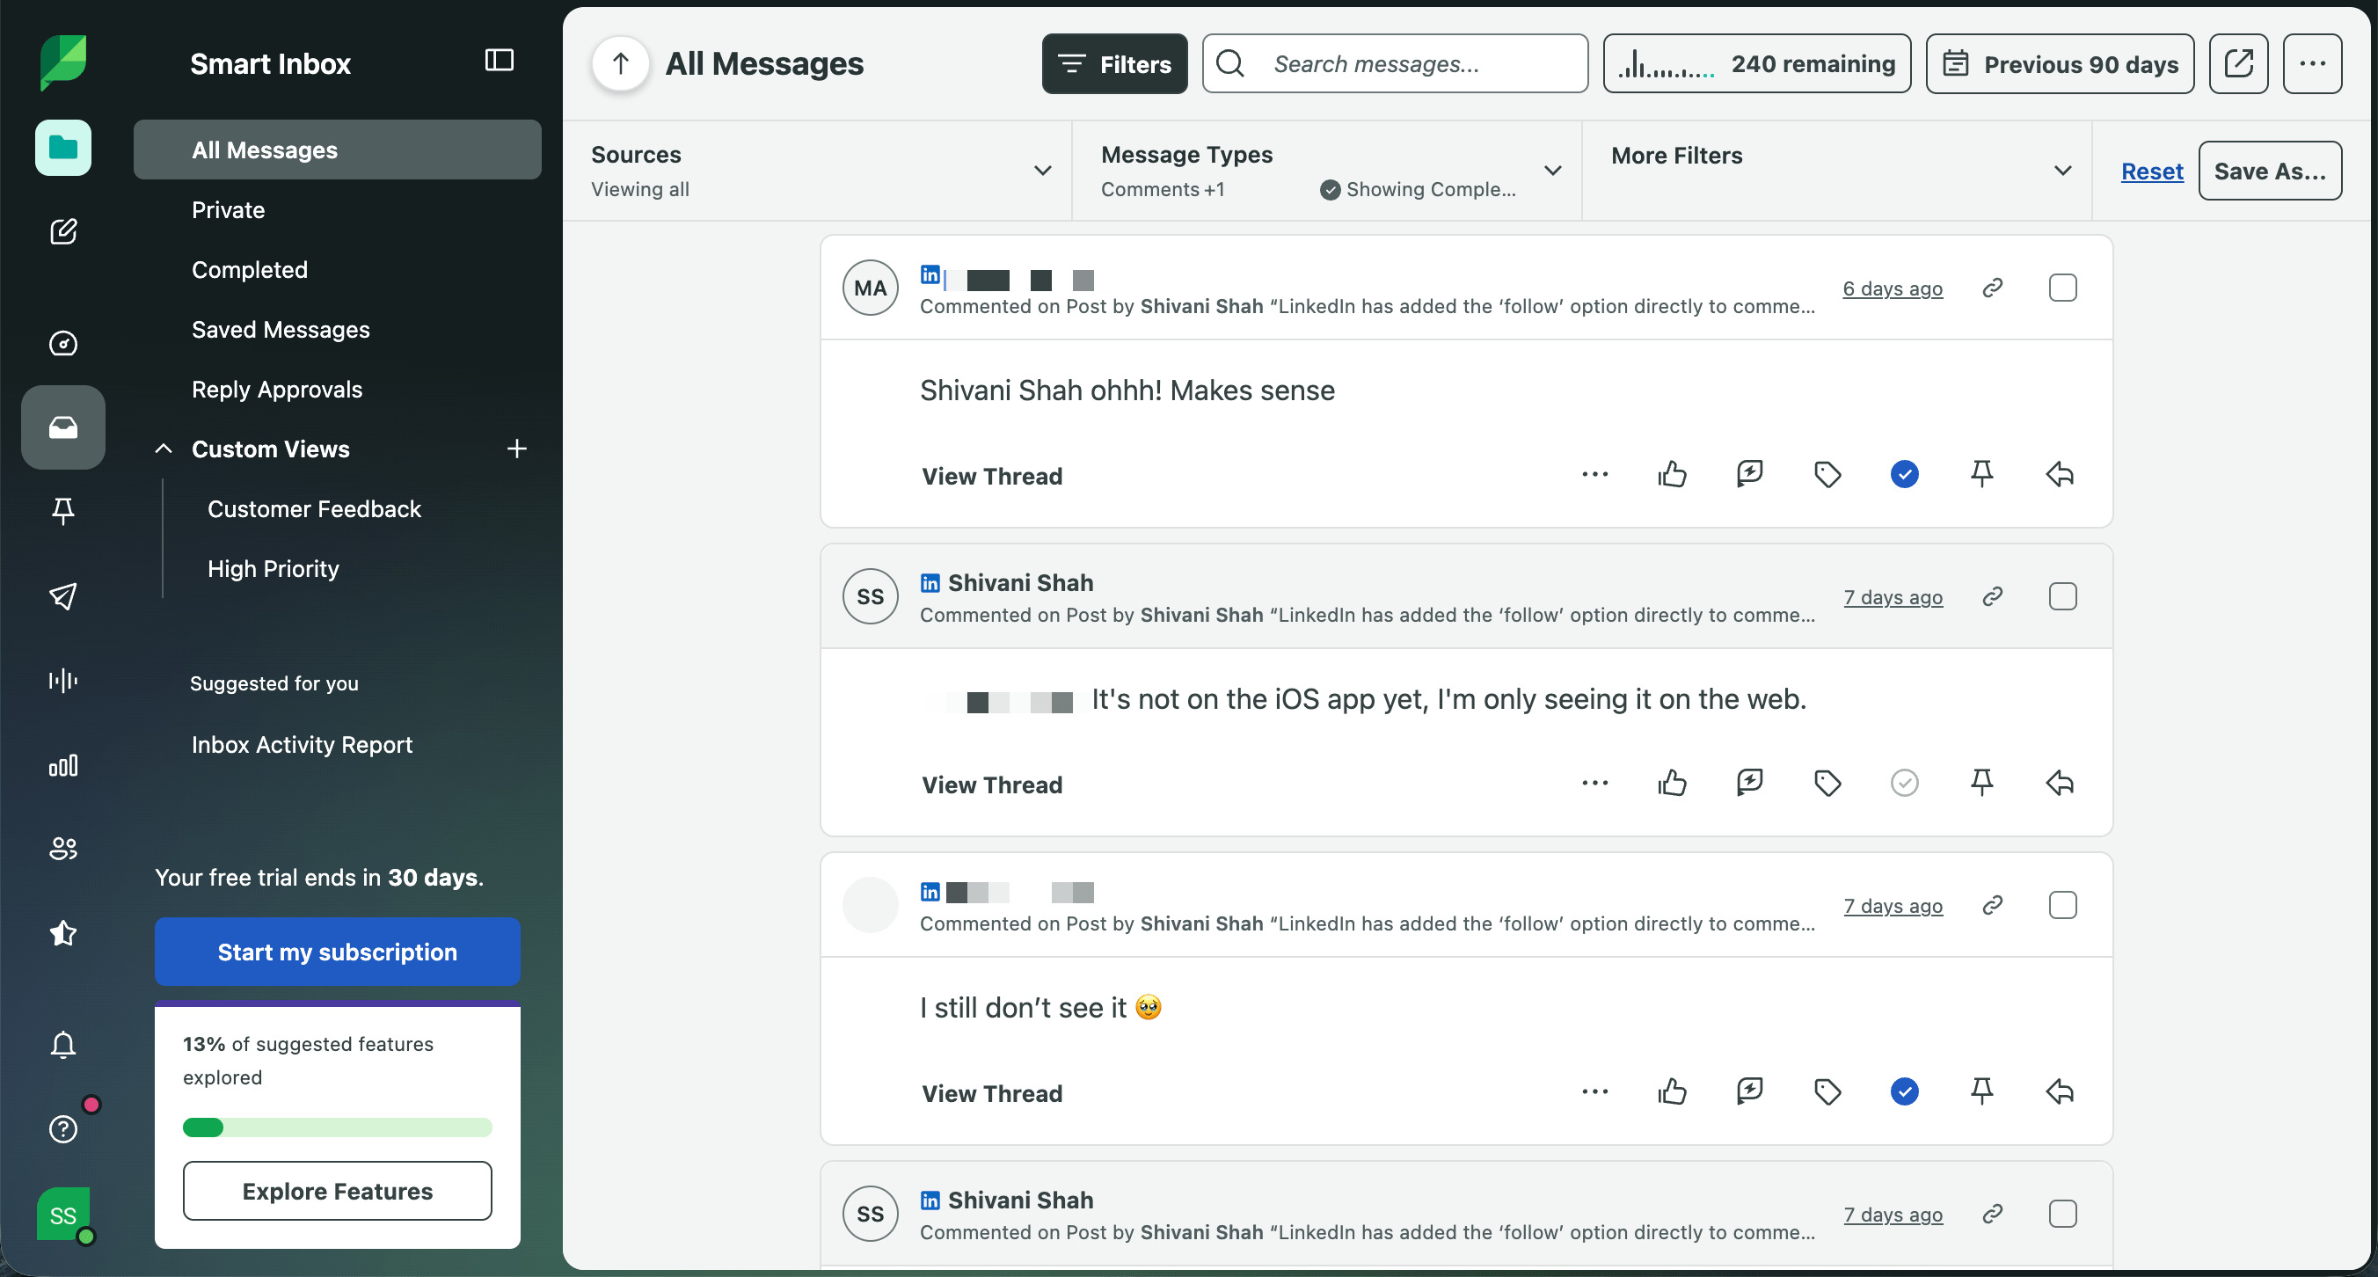Expand the Sources filter dropdown
The height and width of the screenshot is (1277, 2378).
(818, 171)
